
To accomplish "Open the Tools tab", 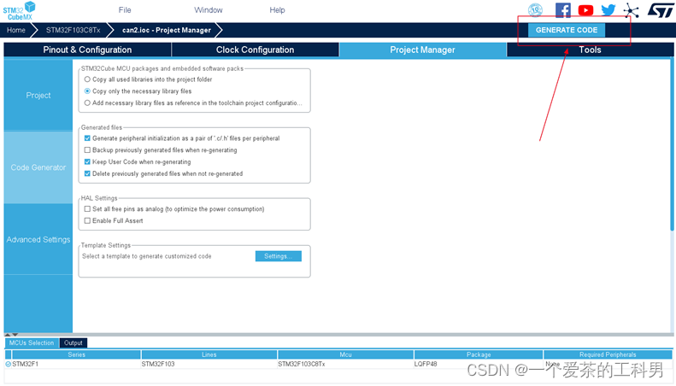I will point(590,50).
